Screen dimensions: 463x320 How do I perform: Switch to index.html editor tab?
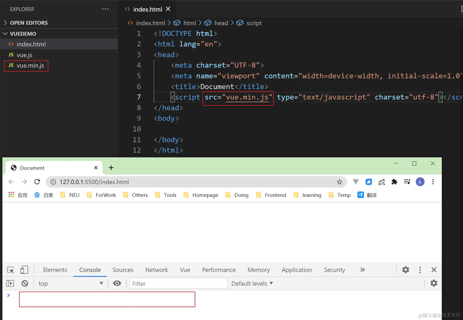147,9
